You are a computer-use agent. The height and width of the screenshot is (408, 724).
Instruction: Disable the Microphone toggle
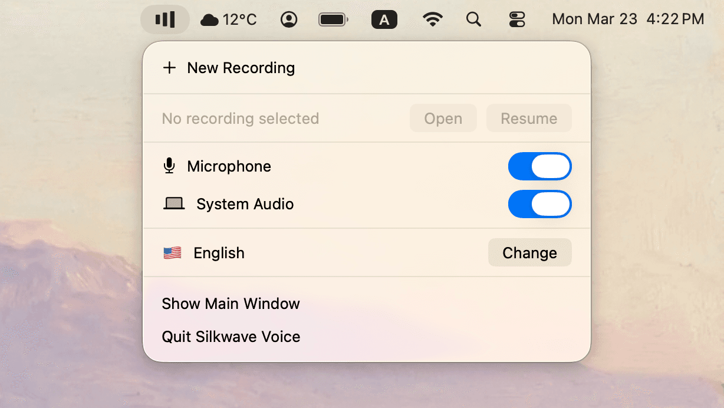click(x=539, y=166)
